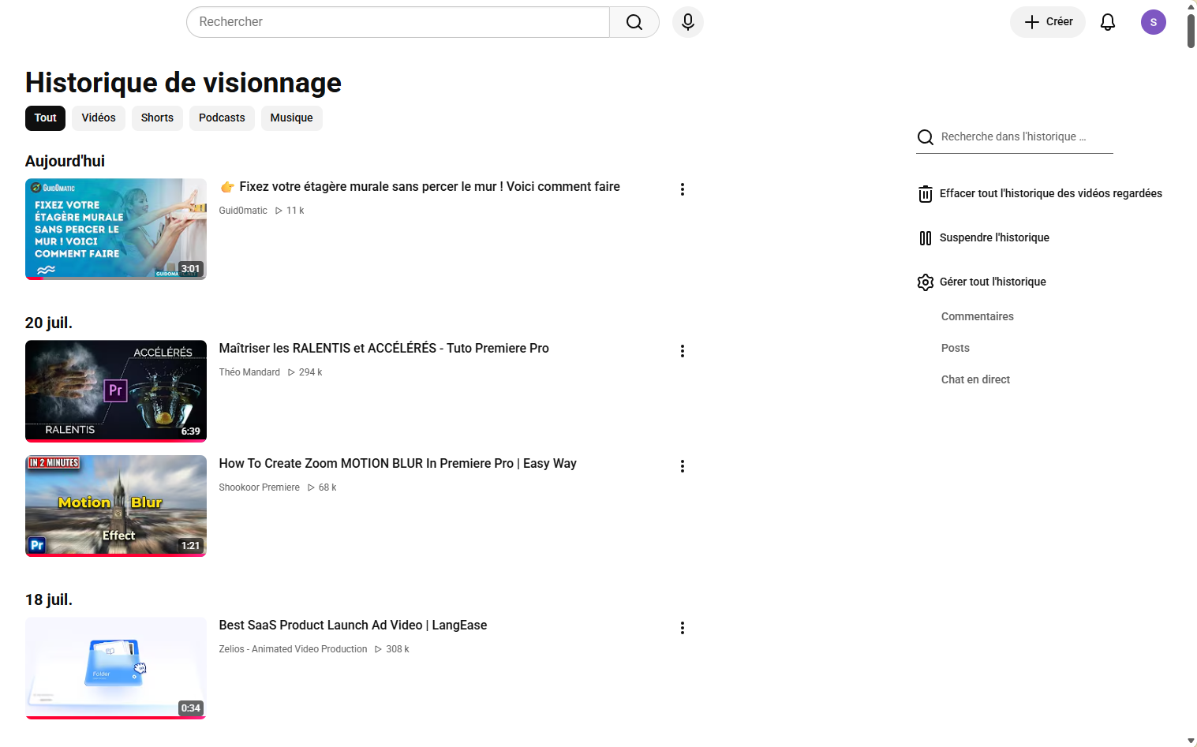1197x747 pixels.
Task: Visit Zelios - Animated Video Production channel
Action: (293, 649)
